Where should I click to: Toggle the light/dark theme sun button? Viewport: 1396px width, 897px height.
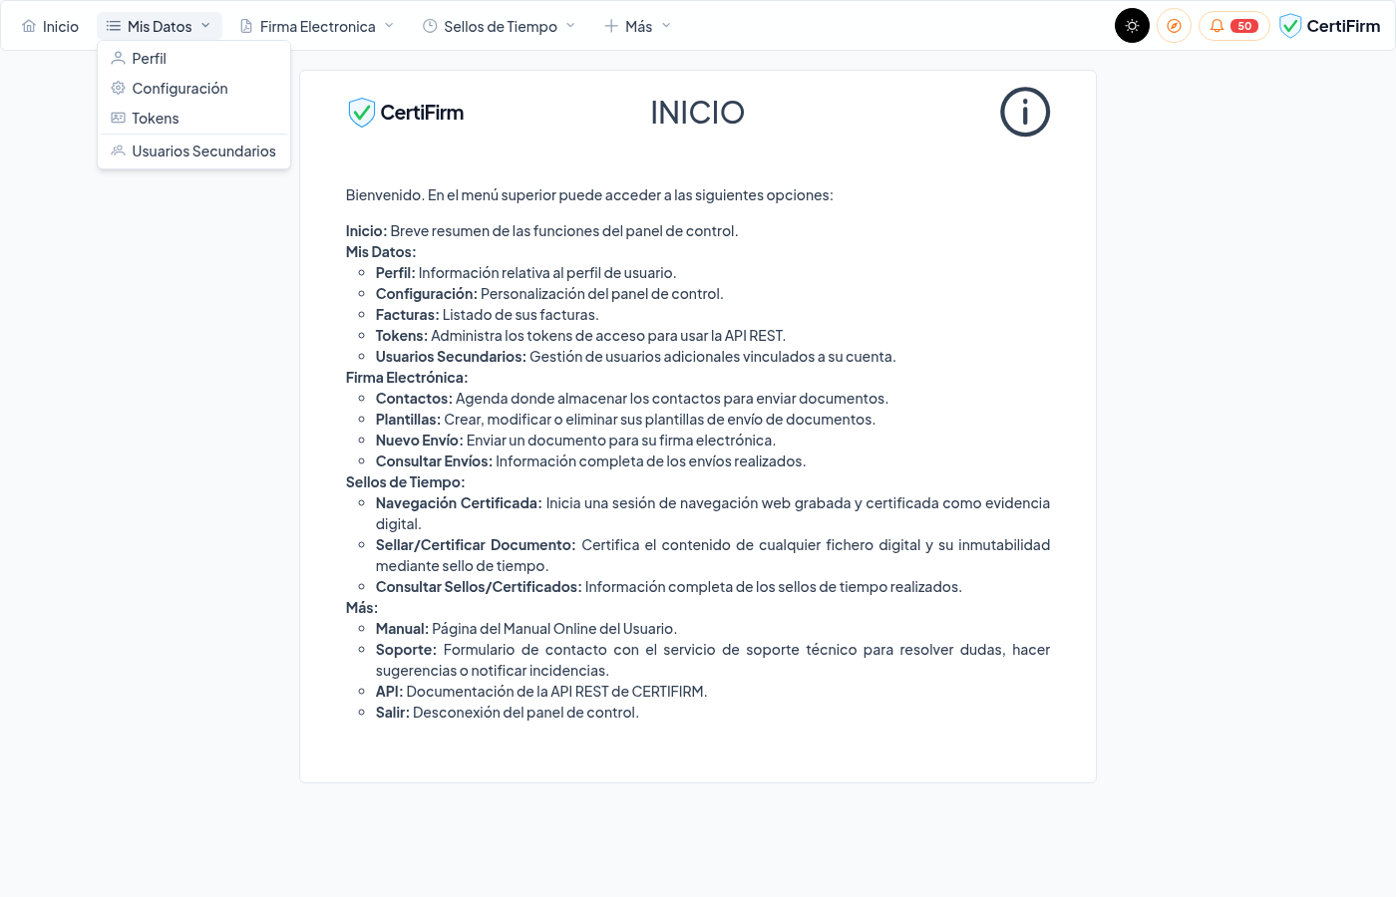1132,26
